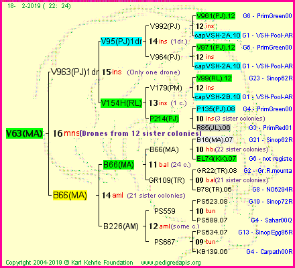The image size is (295, 268).
Task: Follow G4 - Sahar00Q lineage link
Action: (x=272, y=220)
